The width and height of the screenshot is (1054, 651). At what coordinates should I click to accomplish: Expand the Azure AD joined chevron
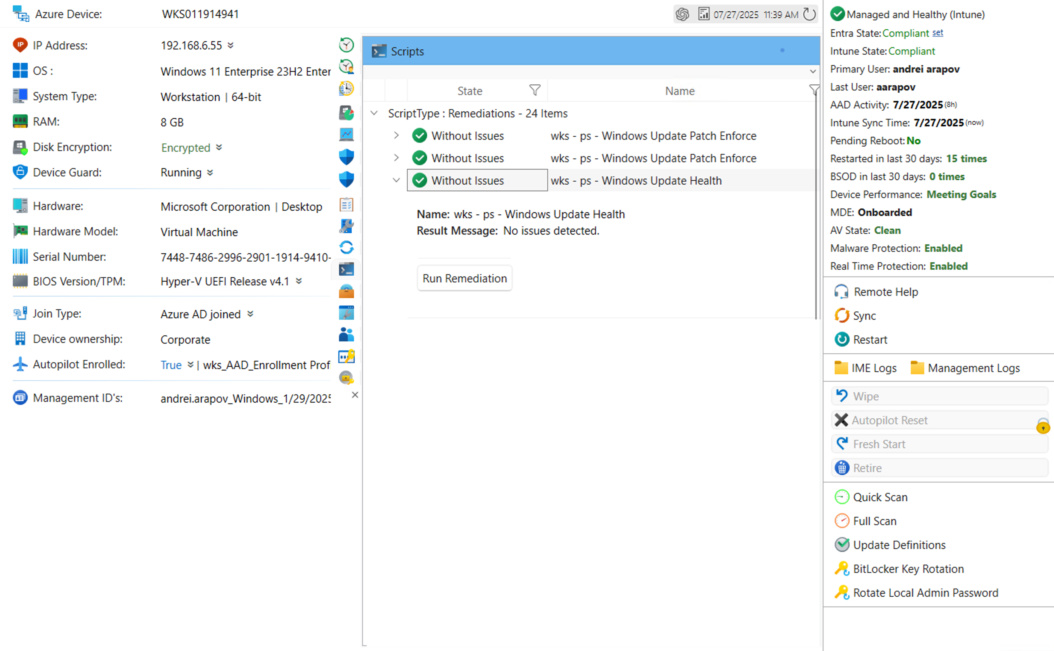coord(251,314)
